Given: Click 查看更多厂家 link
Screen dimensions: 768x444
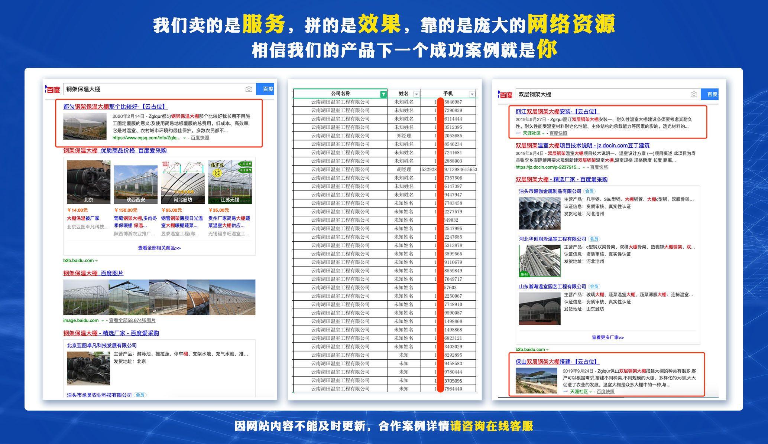Looking at the screenshot, I should pyautogui.click(x=607, y=337).
